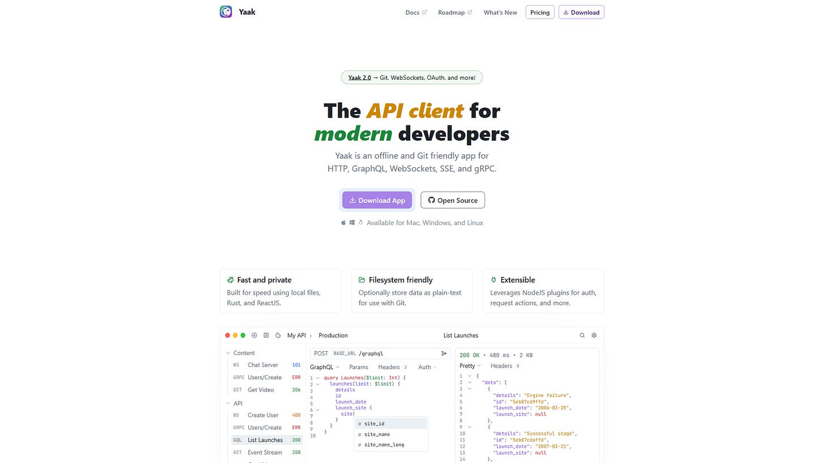Viewport: 824px width, 463px height.
Task: Click the Fast and private card icon
Action: point(230,280)
